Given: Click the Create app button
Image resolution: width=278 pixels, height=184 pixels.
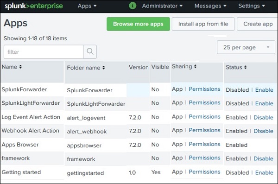Looking at the screenshot, I should click(258, 24).
